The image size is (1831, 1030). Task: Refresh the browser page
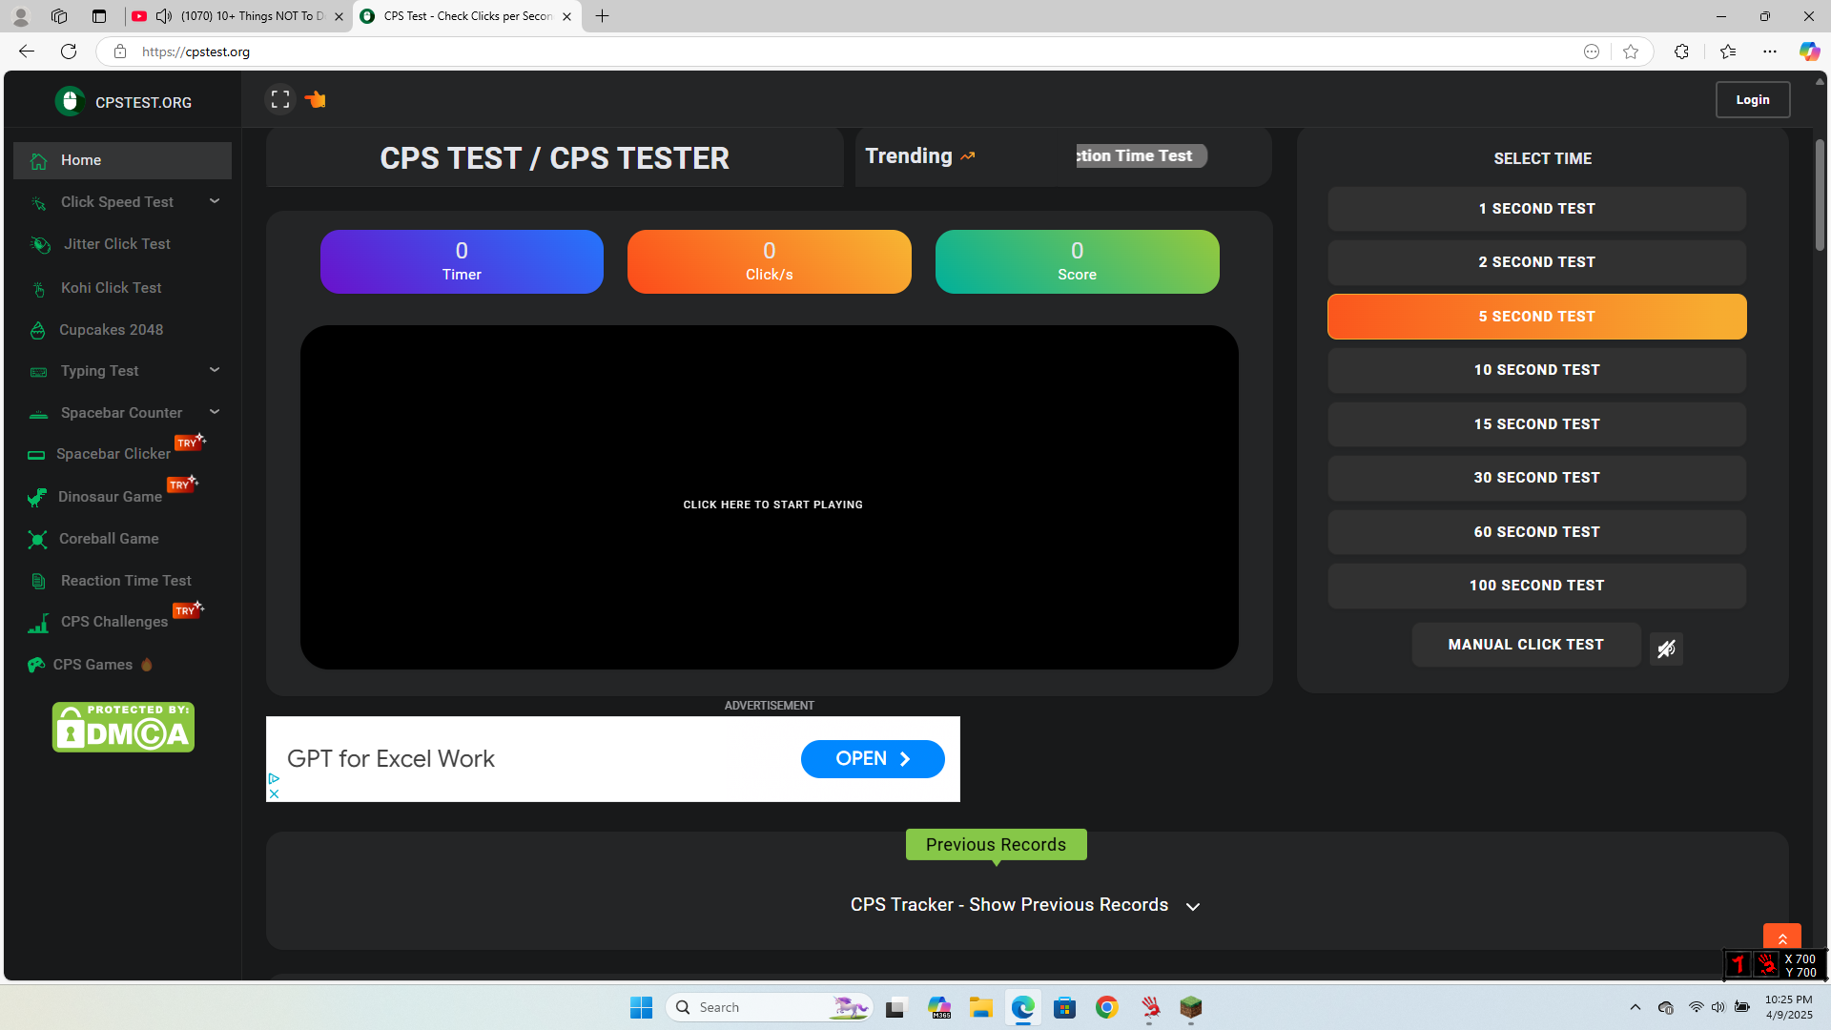[x=69, y=51]
